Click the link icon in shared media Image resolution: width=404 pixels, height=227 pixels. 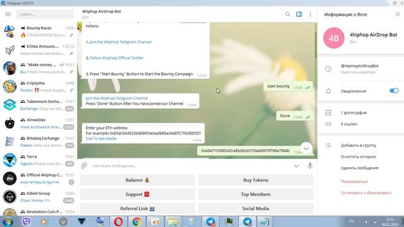tap(328, 124)
